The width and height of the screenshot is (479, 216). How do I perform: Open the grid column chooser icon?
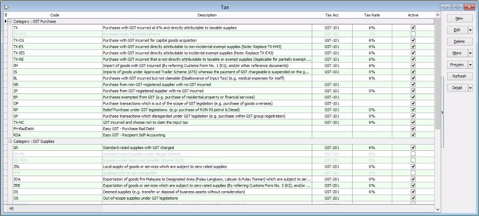coord(5,15)
